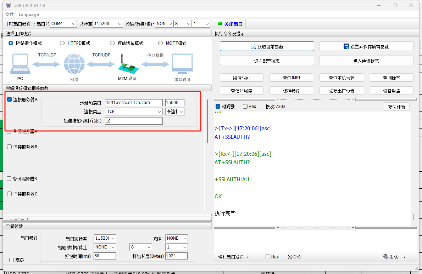
Task: Open the Language menu
Action: pyautogui.click(x=29, y=15)
